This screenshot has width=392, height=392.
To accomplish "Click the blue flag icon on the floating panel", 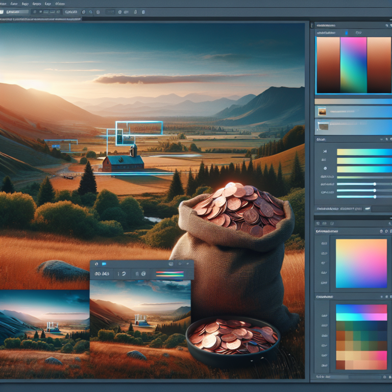I will (x=104, y=264).
